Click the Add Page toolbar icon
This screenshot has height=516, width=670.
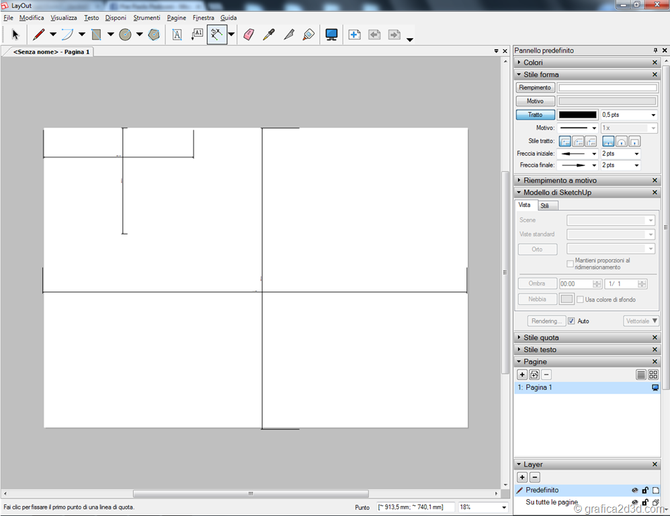coord(354,35)
